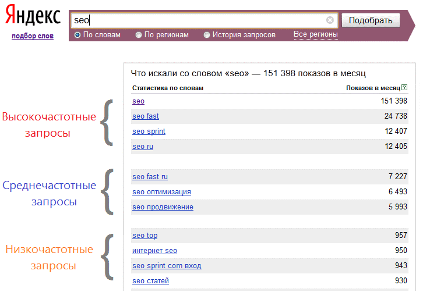Select the По регионам radio button
The height and width of the screenshot is (299, 423).
point(139,35)
